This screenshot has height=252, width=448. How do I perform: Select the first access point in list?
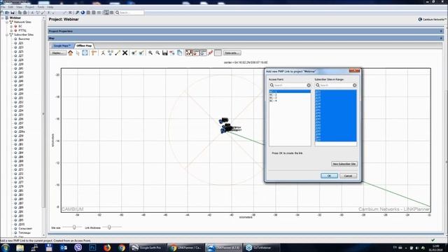tap(290, 92)
